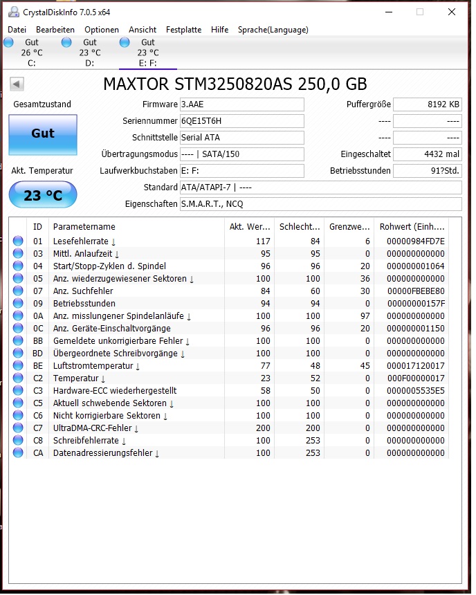Click status icon for wiederzugewiesener Sektoren row
The image size is (476, 595).
pyautogui.click(x=18, y=279)
